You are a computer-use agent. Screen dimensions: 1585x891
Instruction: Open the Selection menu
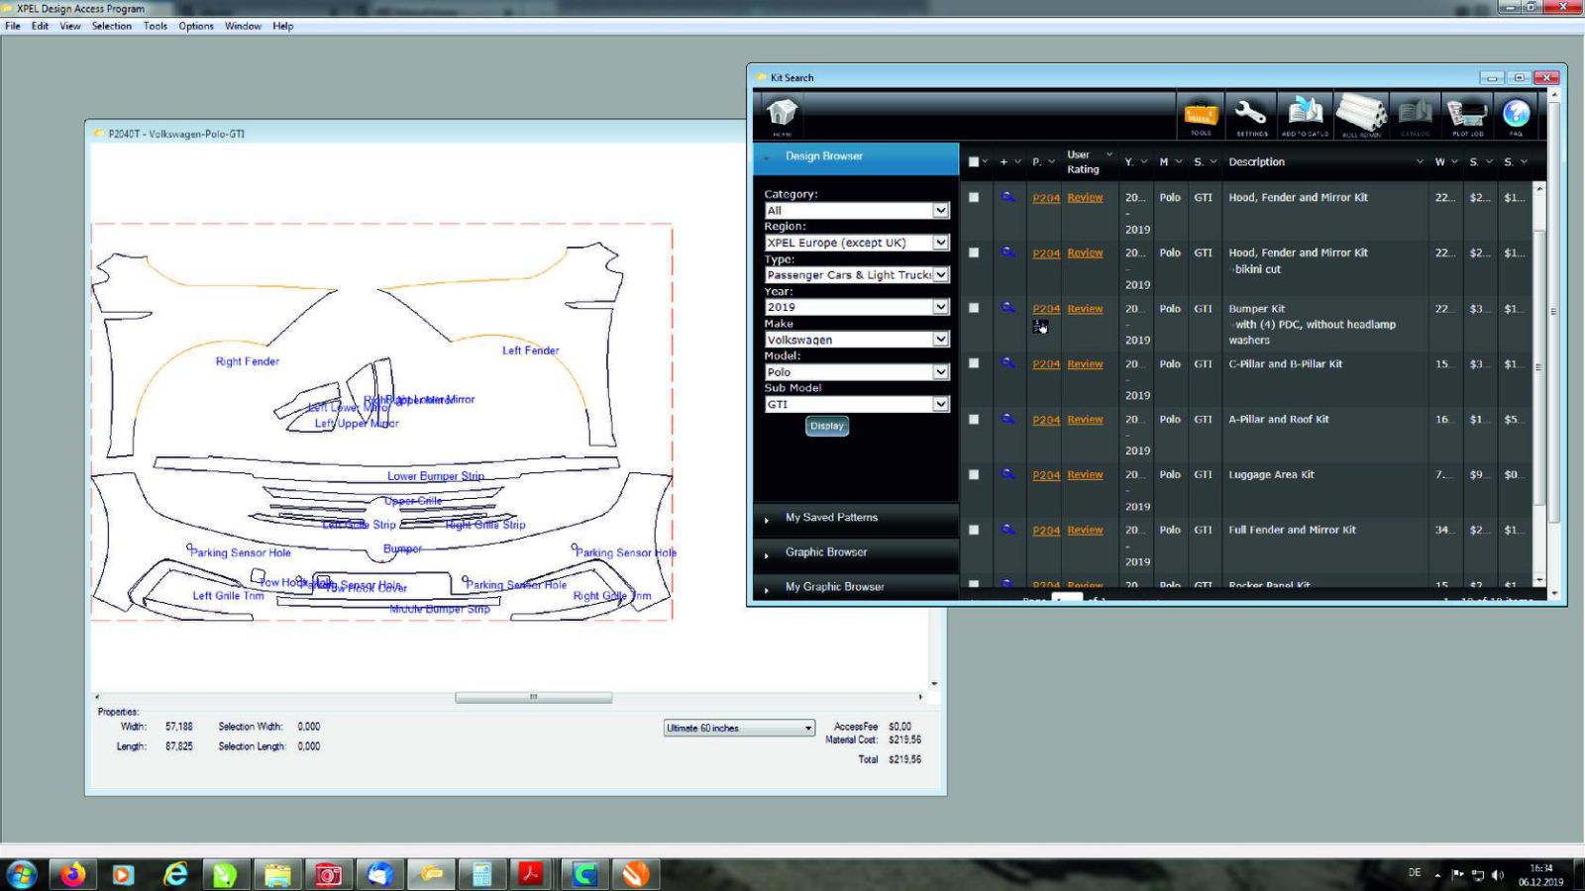tap(111, 27)
